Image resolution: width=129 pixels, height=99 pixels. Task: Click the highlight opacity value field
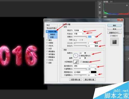click(x=91, y=69)
